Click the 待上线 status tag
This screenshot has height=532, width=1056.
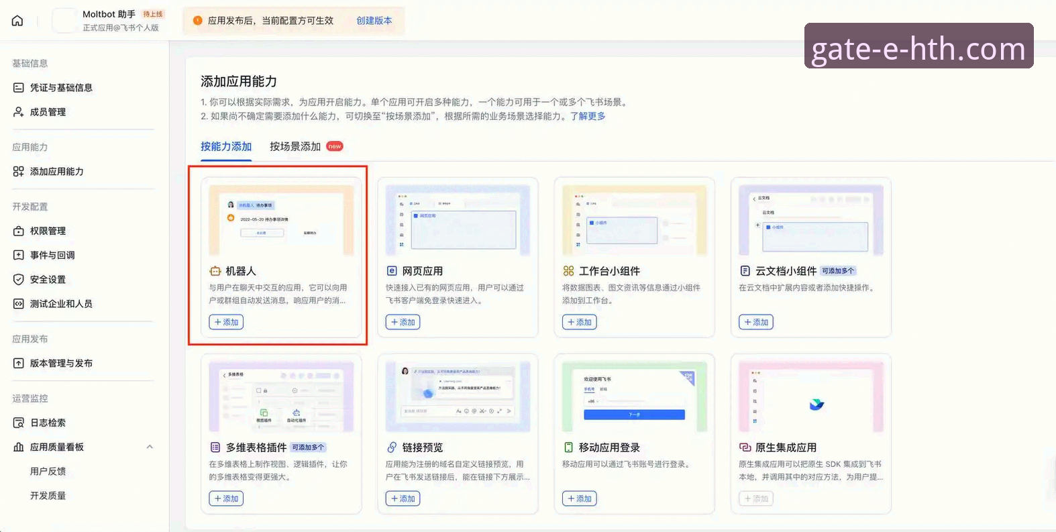point(153,14)
